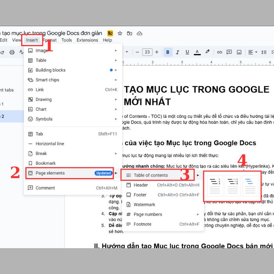Select Image in Insert menu
The image size is (274, 274).
73,50
